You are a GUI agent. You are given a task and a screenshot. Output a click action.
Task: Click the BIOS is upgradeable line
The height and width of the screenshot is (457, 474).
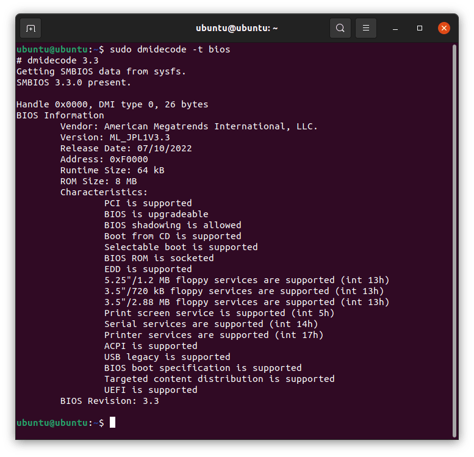156,214
